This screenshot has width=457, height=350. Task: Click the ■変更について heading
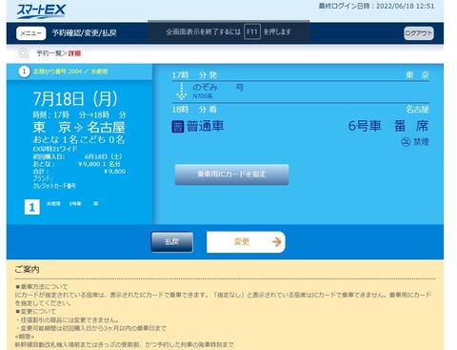(x=35, y=311)
